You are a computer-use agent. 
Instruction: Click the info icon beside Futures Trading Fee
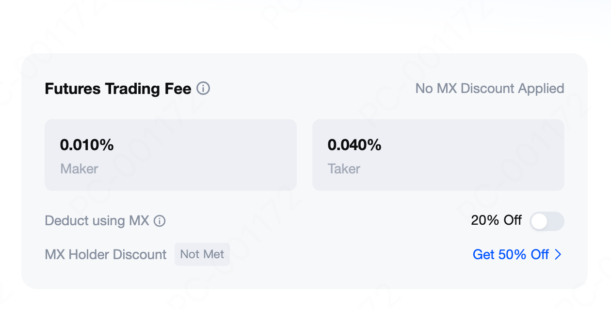point(203,89)
